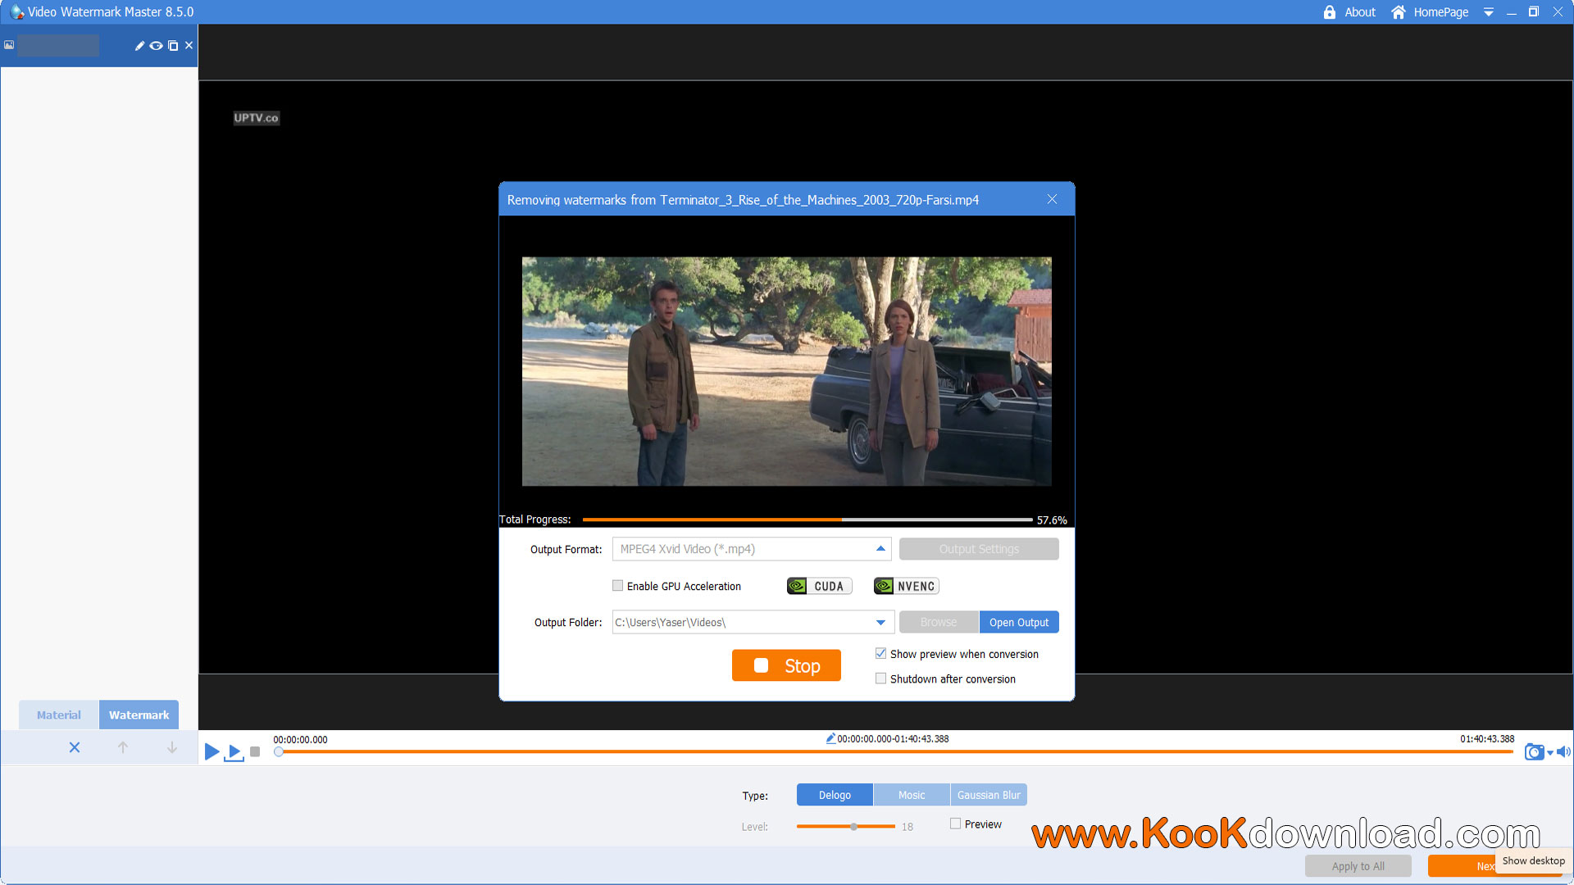This screenshot has width=1574, height=885.
Task: Delete watermark with the blue X icon
Action: tap(75, 747)
